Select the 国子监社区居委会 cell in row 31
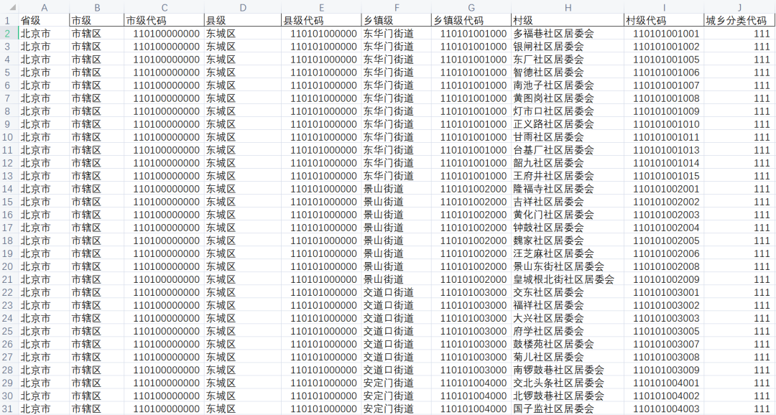This screenshot has height=415, width=776. pyautogui.click(x=568, y=408)
